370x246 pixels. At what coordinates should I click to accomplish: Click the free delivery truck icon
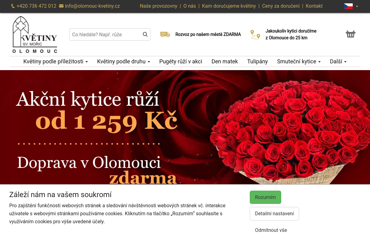click(x=165, y=34)
